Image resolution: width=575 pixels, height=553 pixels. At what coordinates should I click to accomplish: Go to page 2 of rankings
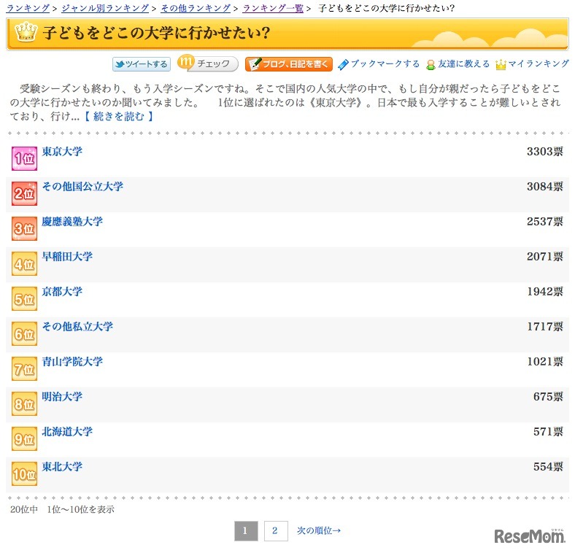pos(276,530)
